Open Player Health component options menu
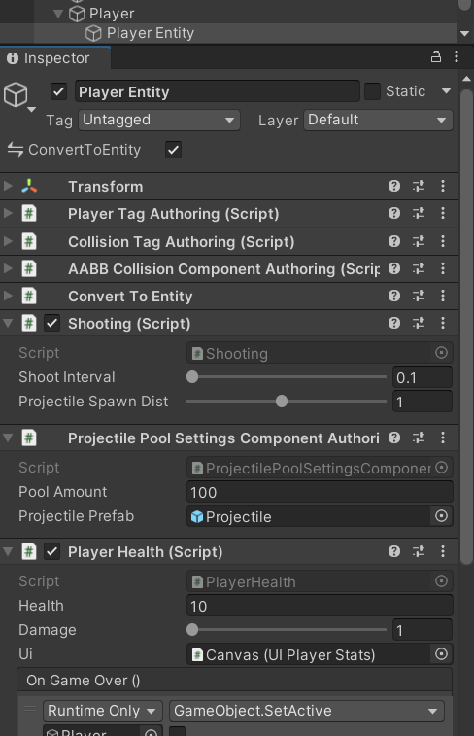474x736 pixels. pyautogui.click(x=443, y=551)
